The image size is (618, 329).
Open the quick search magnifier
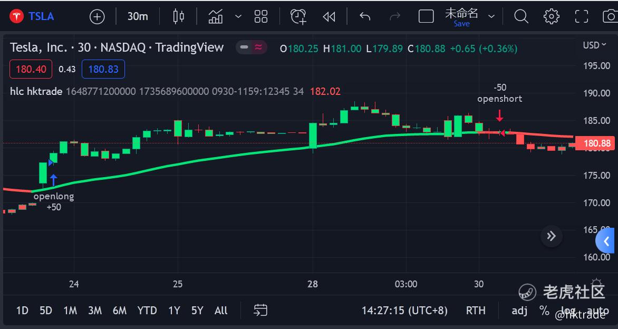tap(521, 16)
